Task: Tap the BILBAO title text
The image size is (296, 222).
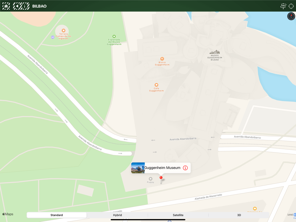Action: 39,6
